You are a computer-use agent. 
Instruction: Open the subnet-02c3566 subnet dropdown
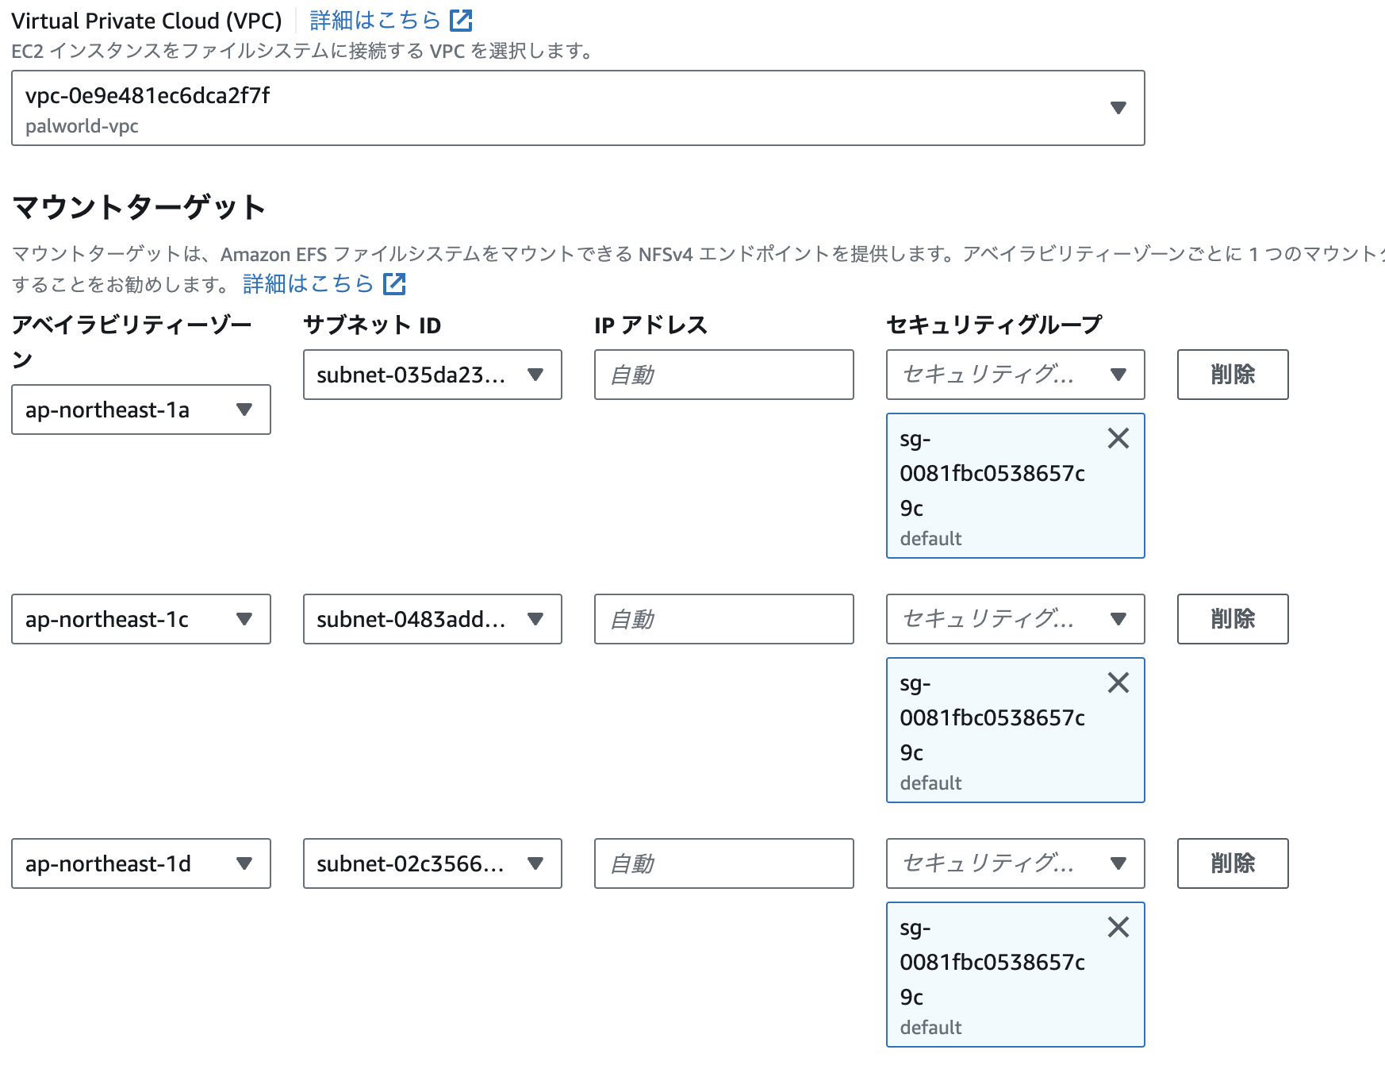click(x=432, y=863)
